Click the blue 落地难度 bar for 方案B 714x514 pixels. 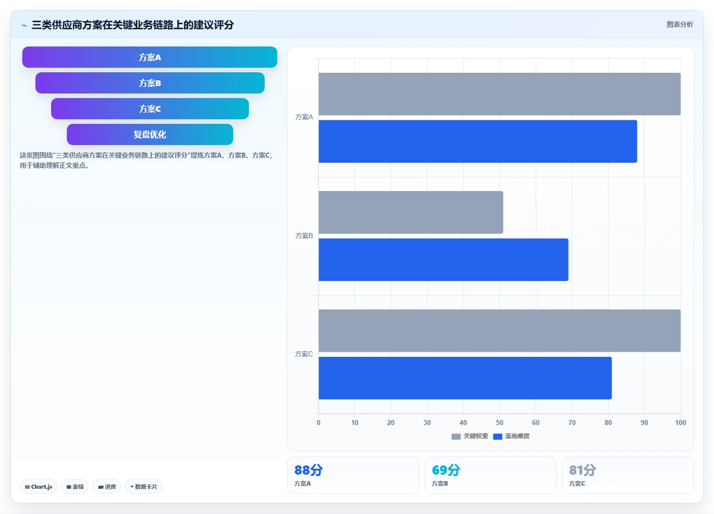click(443, 260)
